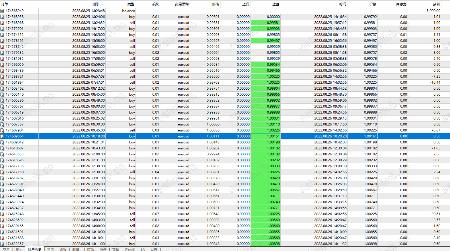Click the profit value 8.19
Image resolution: width=450 pixels, height=251 pixels.
pyautogui.click(x=437, y=238)
